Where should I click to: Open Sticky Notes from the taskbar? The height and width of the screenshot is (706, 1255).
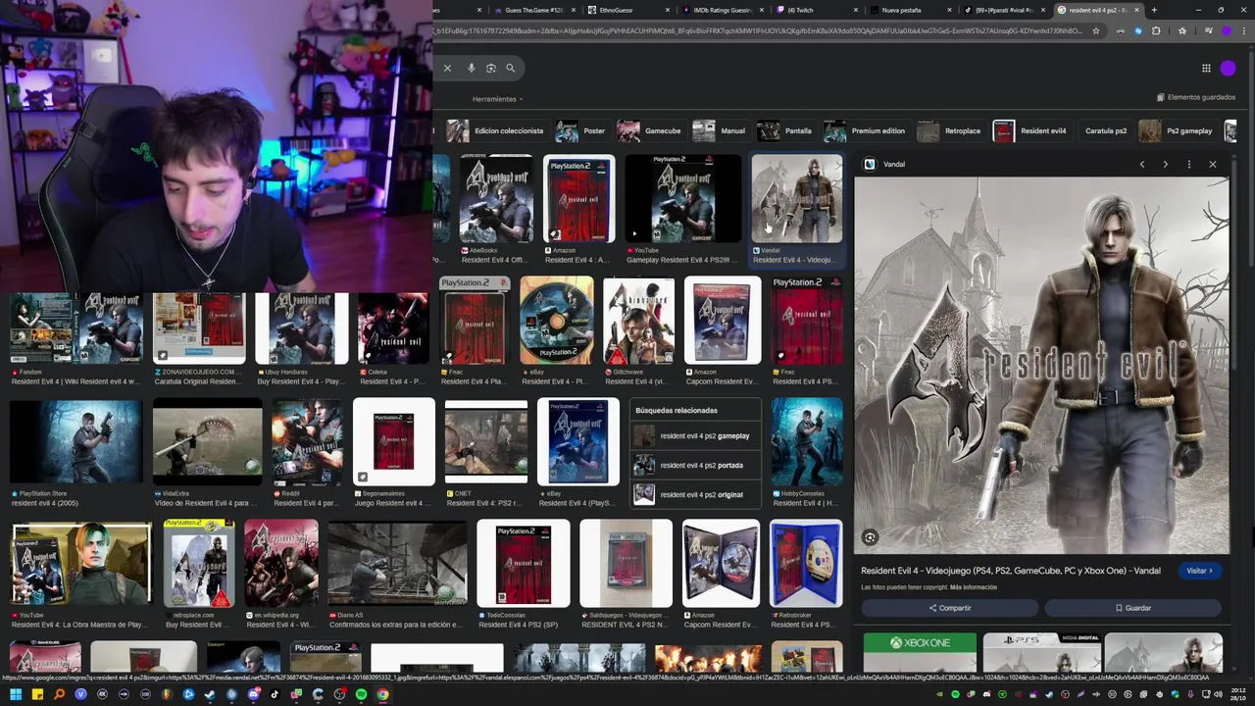point(37,694)
